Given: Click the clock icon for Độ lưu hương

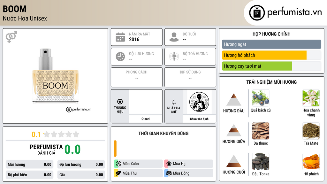Looking at the screenshot, I should pos(120,57).
